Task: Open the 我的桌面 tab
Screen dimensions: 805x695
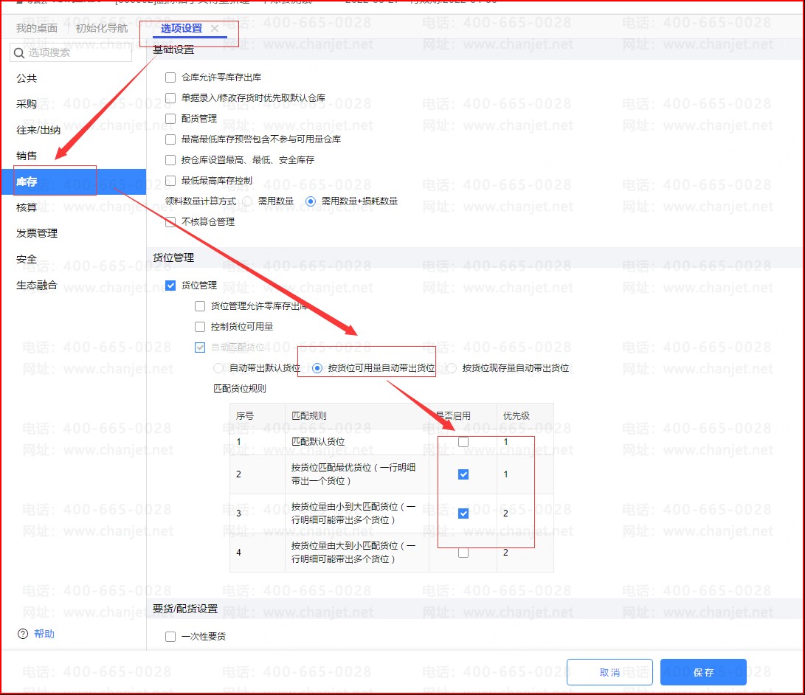Action: click(36, 28)
